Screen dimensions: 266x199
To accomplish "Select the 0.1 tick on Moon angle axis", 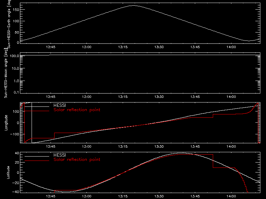I will click(16, 92).
